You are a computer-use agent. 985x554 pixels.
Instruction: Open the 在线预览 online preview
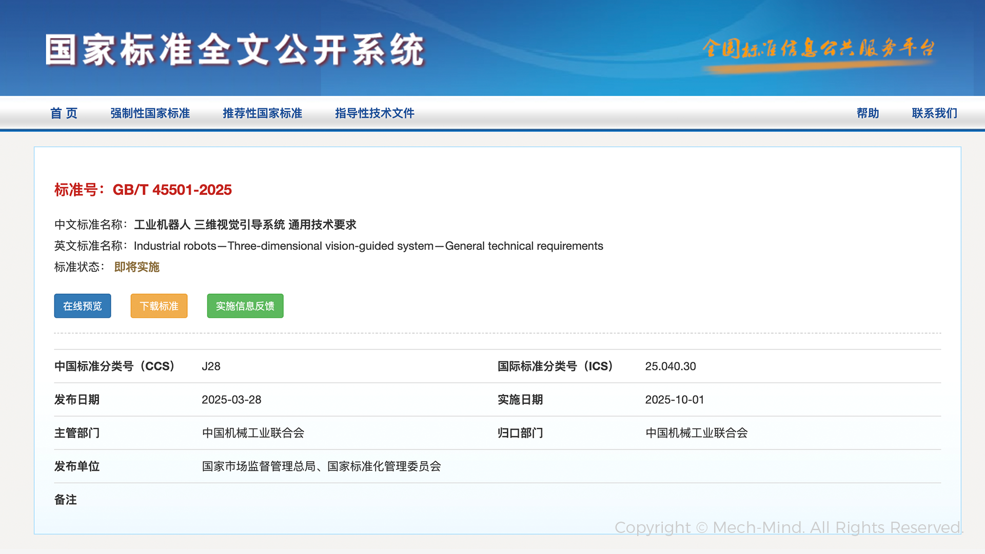pos(82,306)
